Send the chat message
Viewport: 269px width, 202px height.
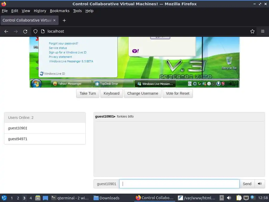247,184
